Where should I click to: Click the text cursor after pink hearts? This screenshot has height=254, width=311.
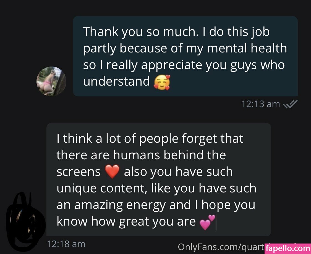pos(216,223)
